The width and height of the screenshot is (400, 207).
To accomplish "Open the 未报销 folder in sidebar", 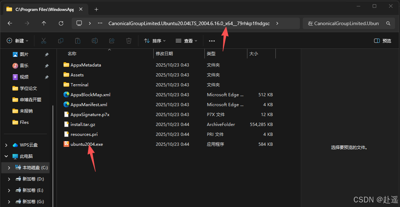I will 26,111.
